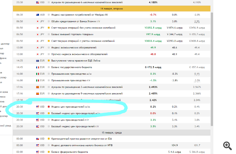Click previous value 101.7 in NFIB row

[197, 145]
